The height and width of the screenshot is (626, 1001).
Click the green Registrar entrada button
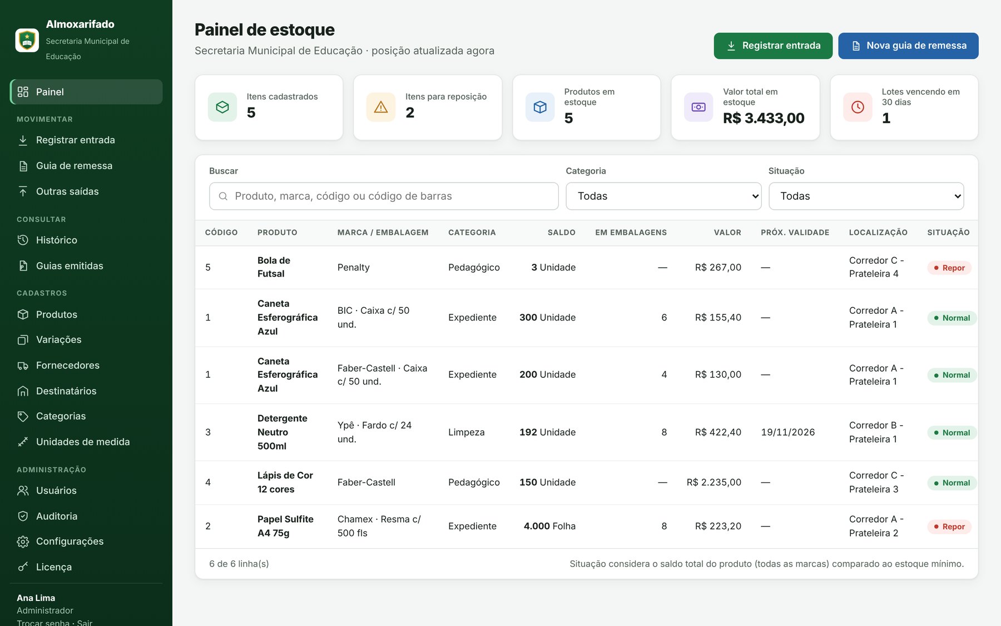(773, 46)
